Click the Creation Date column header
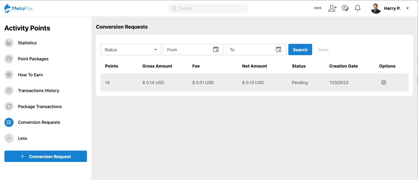This screenshot has width=418, height=180. pyautogui.click(x=343, y=66)
